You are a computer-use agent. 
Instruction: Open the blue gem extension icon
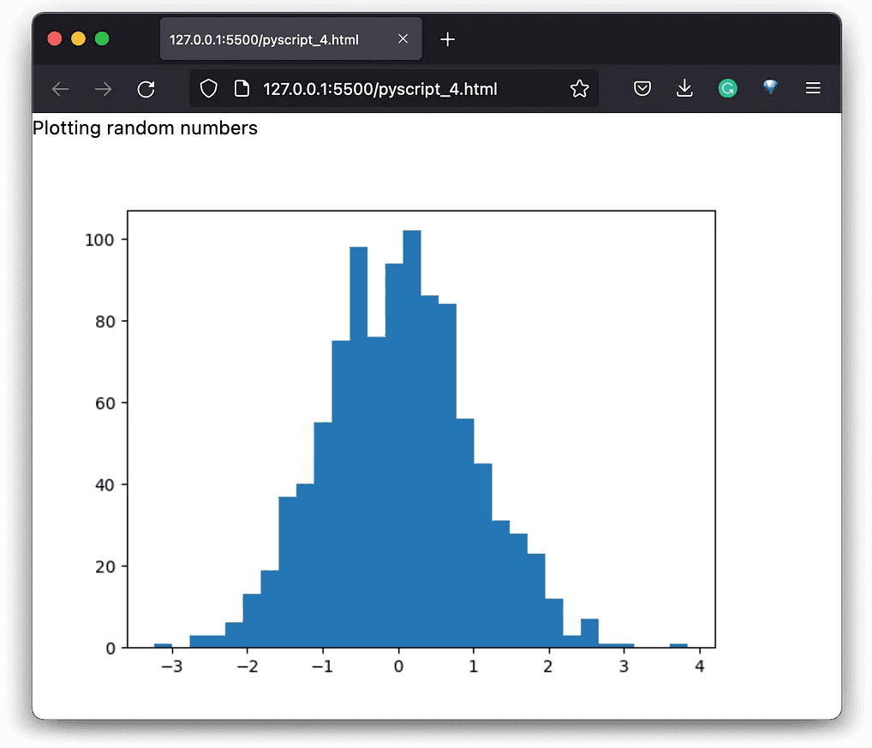coord(770,87)
